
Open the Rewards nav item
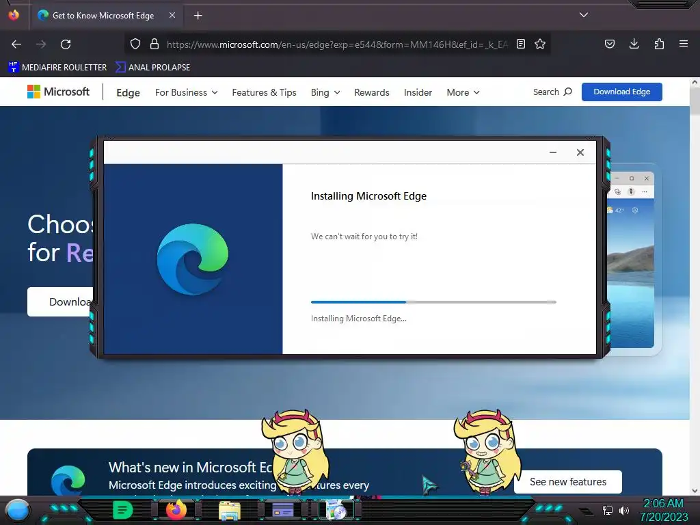click(372, 92)
